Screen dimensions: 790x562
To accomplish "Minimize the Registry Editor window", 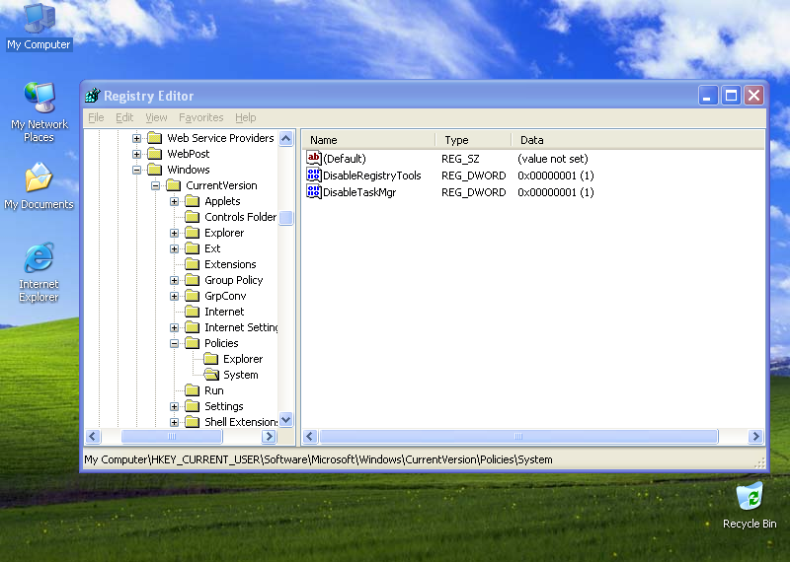I will (707, 95).
